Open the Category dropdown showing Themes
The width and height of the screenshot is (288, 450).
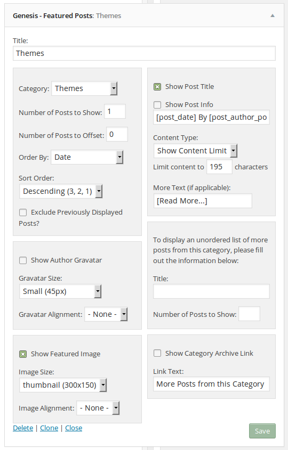pyautogui.click(x=84, y=88)
